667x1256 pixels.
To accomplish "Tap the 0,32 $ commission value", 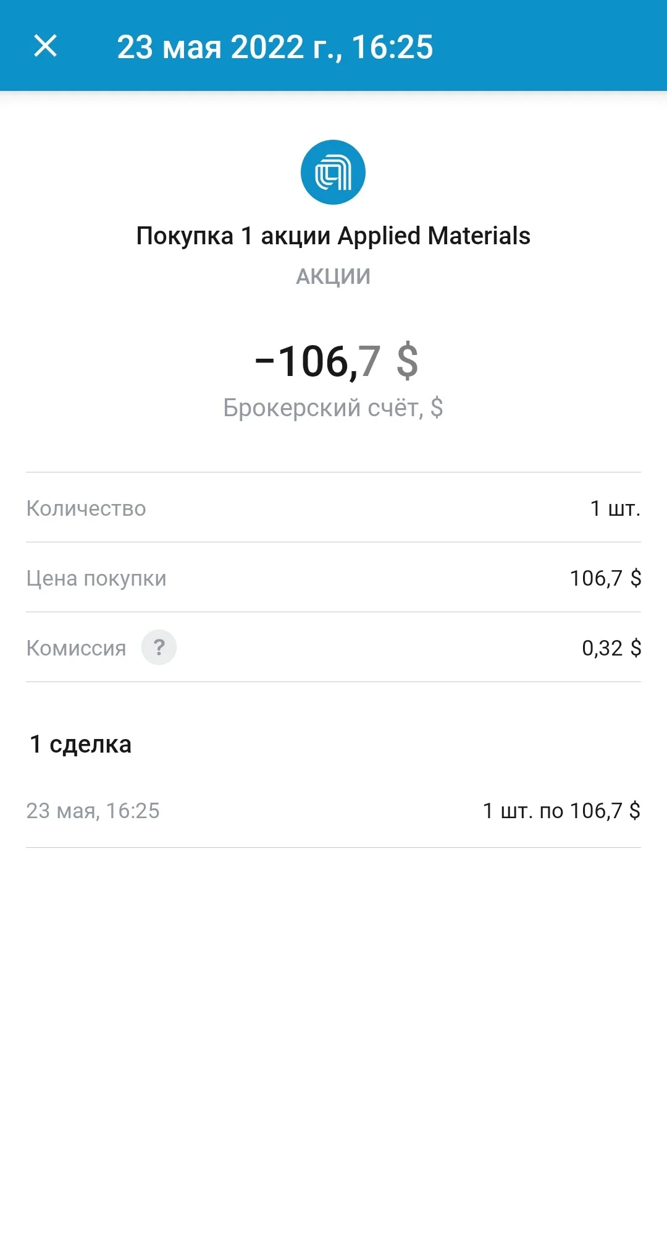I will 611,648.
